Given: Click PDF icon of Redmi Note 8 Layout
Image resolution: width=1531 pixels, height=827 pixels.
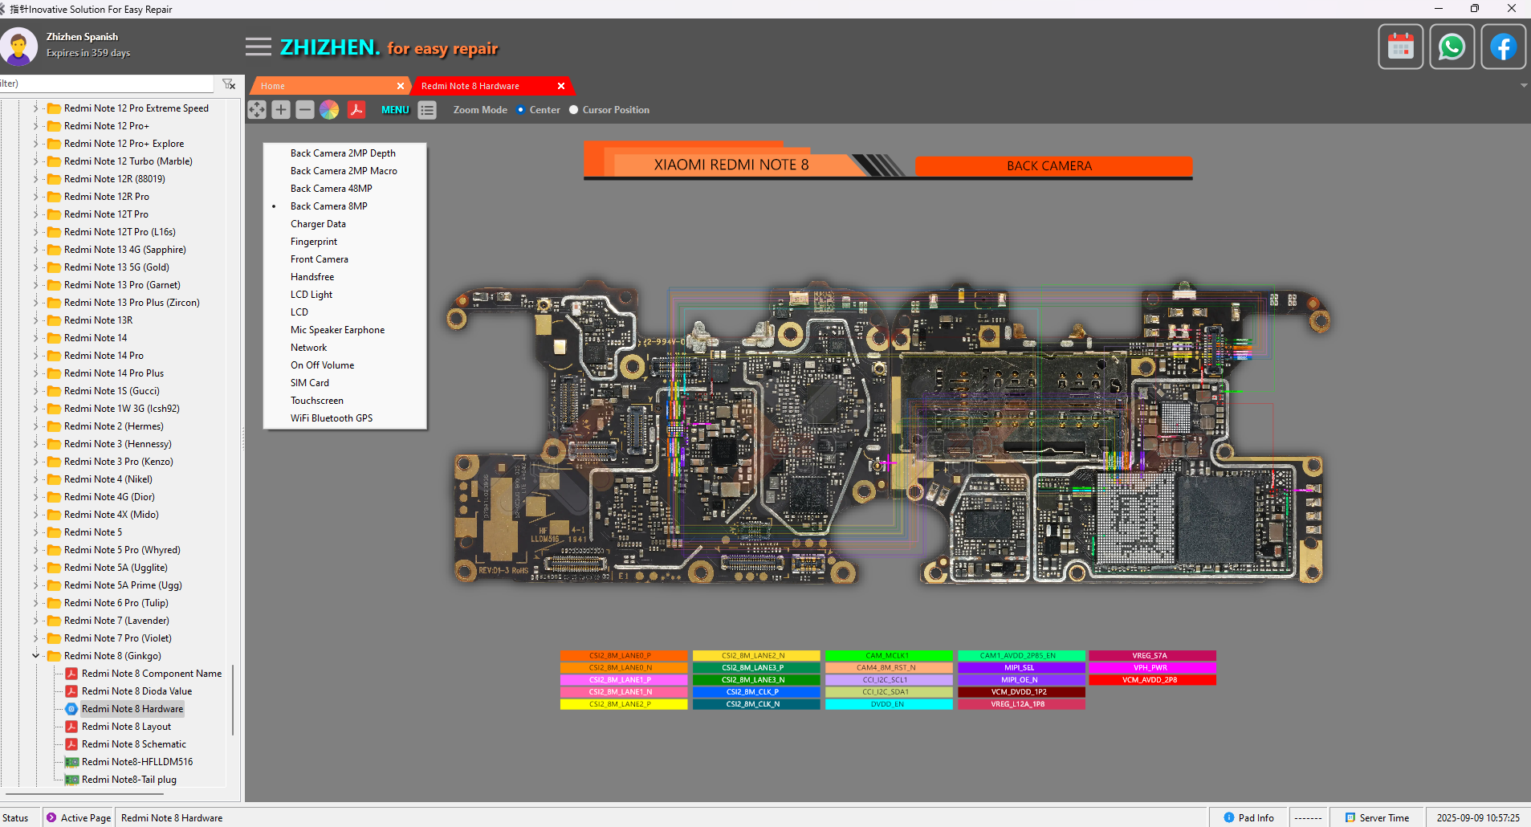Looking at the screenshot, I should point(71,727).
